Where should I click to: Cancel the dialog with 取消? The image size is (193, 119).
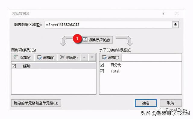click(x=171, y=103)
